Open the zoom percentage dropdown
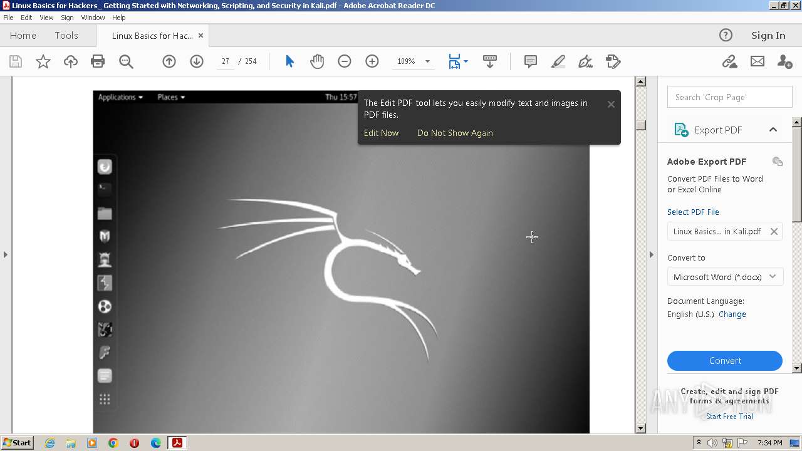The width and height of the screenshot is (802, 451). tap(427, 61)
